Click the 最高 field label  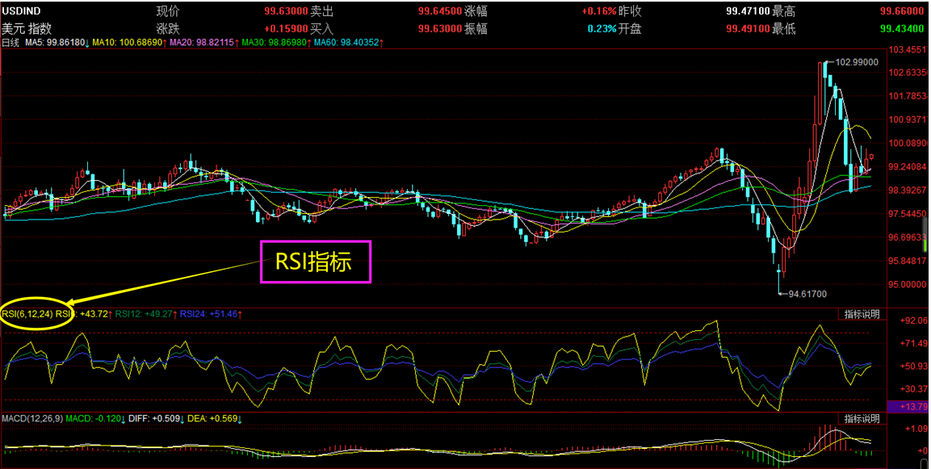click(x=784, y=11)
